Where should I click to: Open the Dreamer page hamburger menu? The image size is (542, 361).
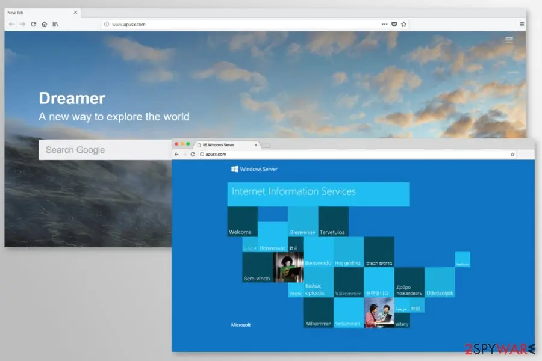tap(509, 40)
